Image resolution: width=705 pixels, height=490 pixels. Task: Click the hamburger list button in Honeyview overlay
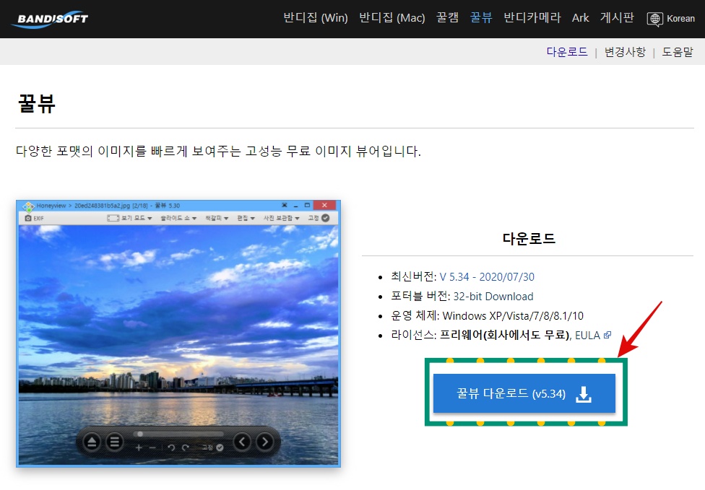115,442
